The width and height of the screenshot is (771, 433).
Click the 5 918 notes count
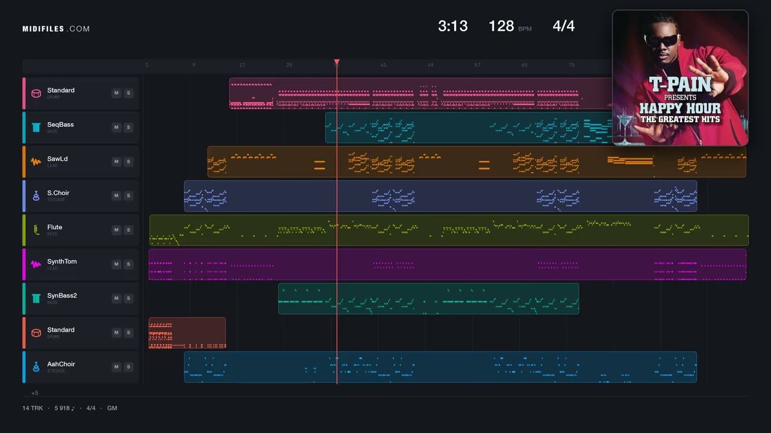coord(64,408)
